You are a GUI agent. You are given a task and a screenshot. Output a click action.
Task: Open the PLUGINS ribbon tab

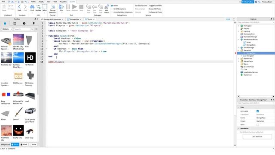tap(63, 2)
